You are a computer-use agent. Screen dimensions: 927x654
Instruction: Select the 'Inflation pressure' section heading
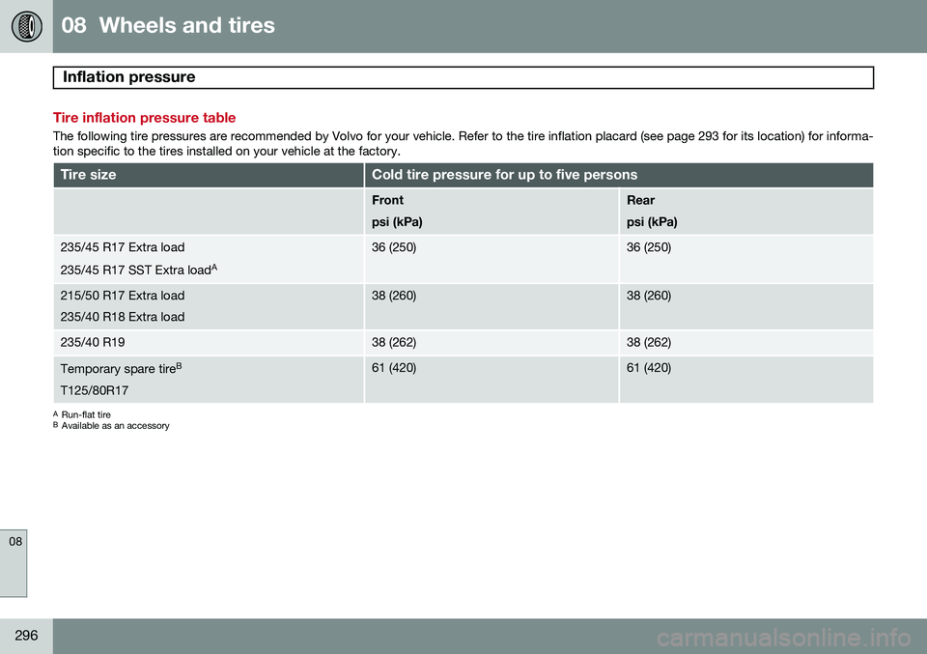click(128, 77)
